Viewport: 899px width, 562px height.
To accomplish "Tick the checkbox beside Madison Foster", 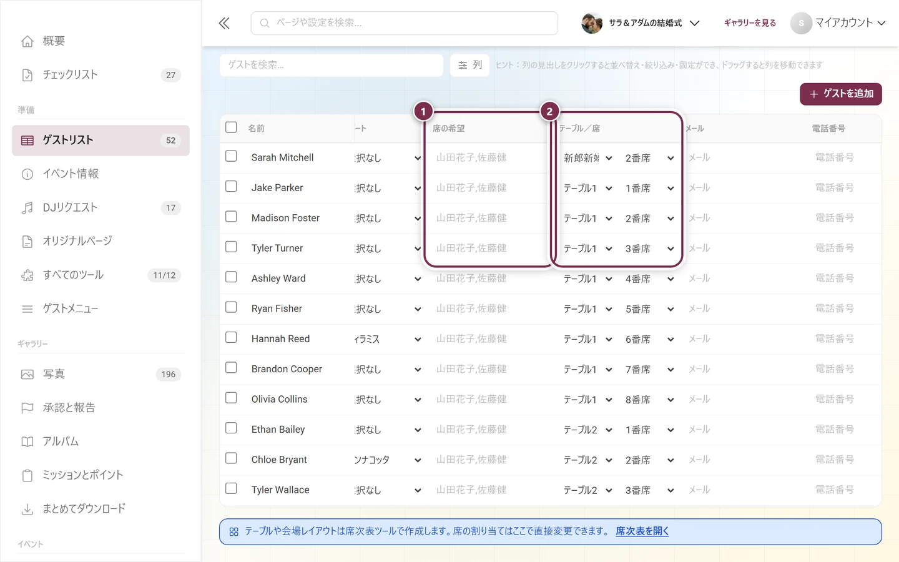I will [231, 217].
